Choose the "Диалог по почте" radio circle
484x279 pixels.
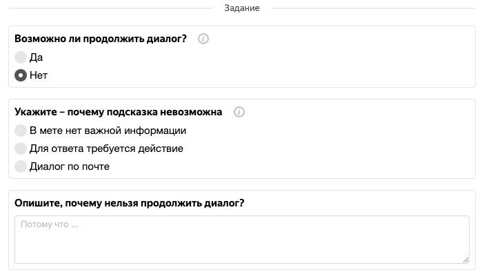pos(21,166)
